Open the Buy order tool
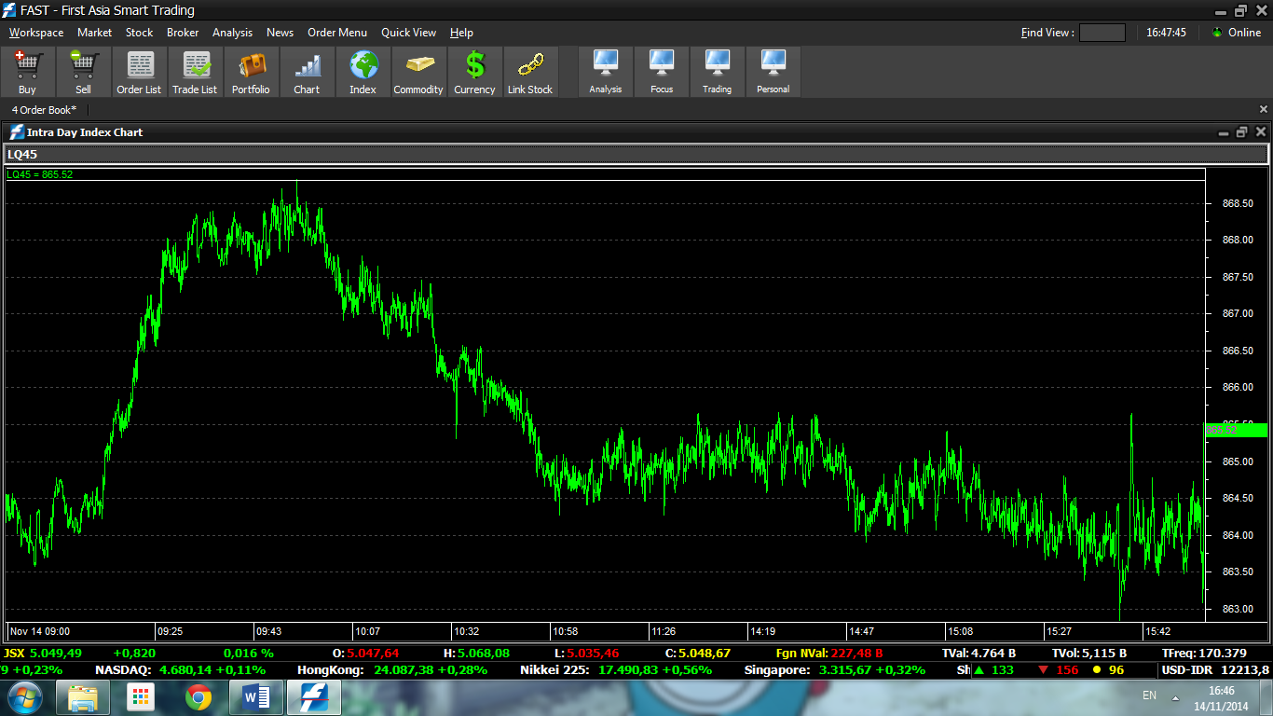This screenshot has width=1273, height=716. (x=27, y=73)
